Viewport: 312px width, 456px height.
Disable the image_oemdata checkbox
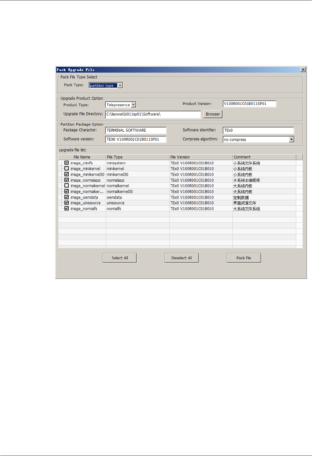[x=66, y=197]
